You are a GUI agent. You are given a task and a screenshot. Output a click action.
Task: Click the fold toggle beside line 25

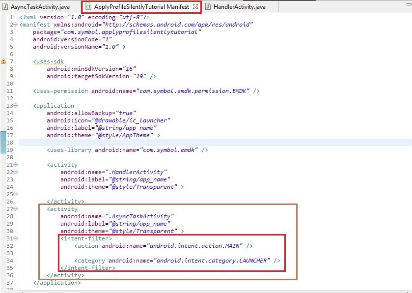16,194
